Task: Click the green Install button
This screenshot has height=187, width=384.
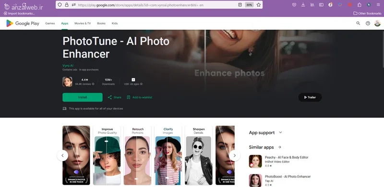Action: pyautogui.click(x=83, y=97)
